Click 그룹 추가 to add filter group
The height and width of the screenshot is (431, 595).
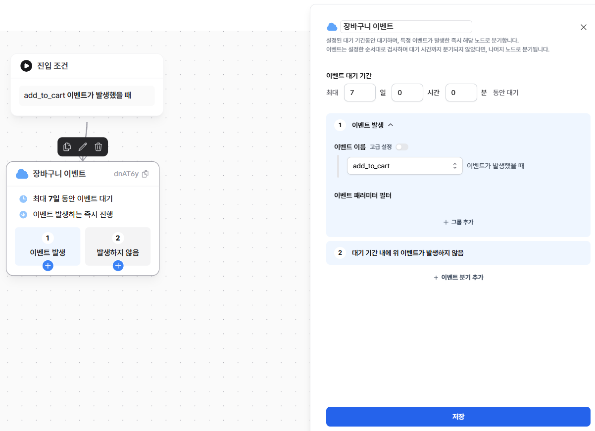(x=458, y=222)
